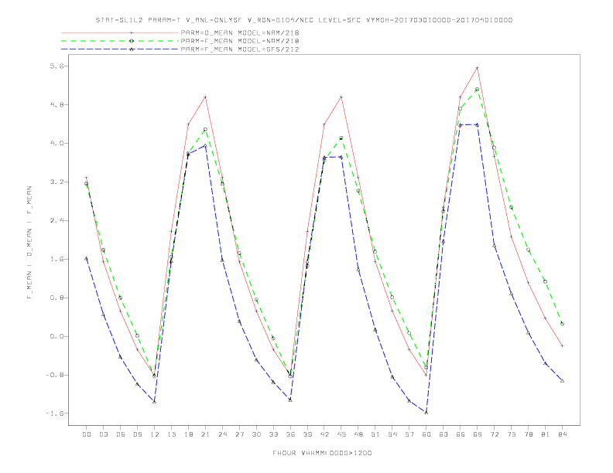Click the red plus marker at hour 84

(x=562, y=345)
